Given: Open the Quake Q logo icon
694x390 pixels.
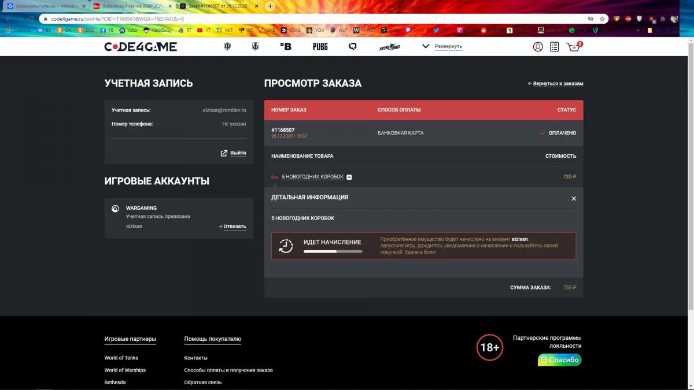Looking at the screenshot, I should coord(352,46).
